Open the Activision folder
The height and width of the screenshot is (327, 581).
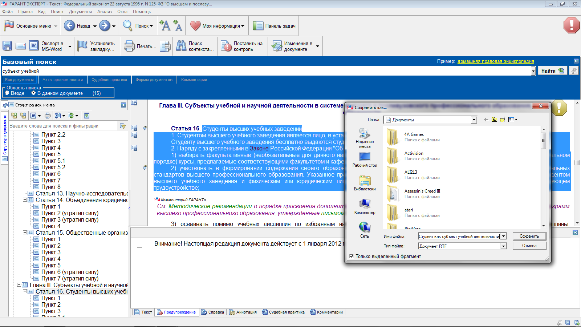[x=414, y=156]
